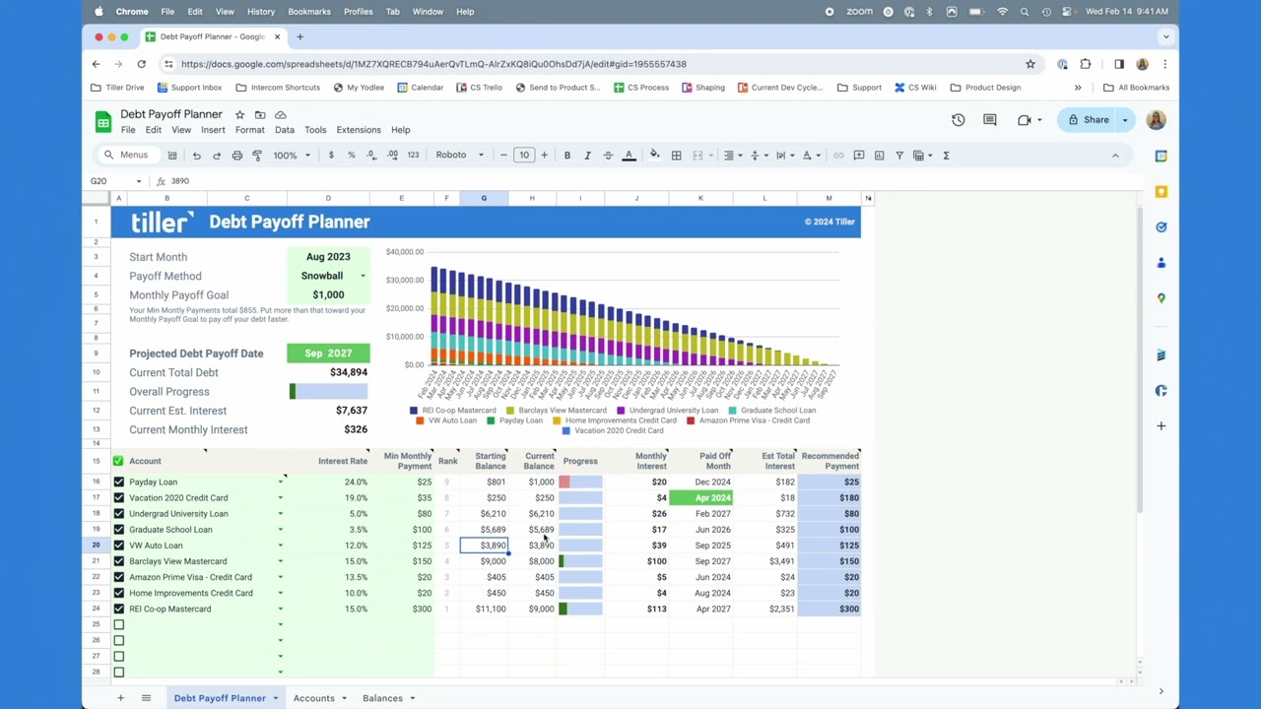
Task: Open the Roboto font dropdown
Action: (459, 156)
